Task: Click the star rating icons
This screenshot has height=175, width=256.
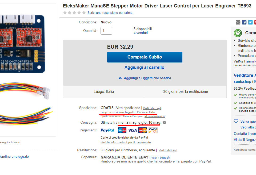Action: pos(74,12)
